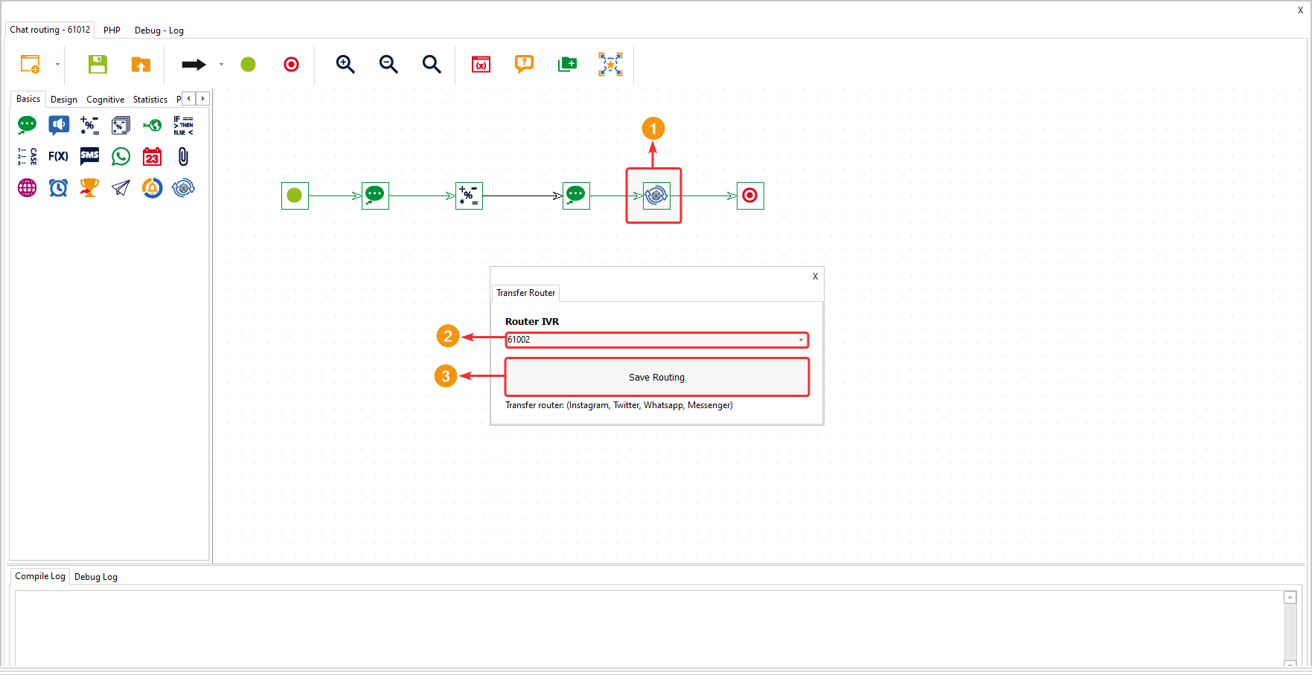Open the Statistics tab
Screen dimensions: 1312x675
(x=150, y=99)
